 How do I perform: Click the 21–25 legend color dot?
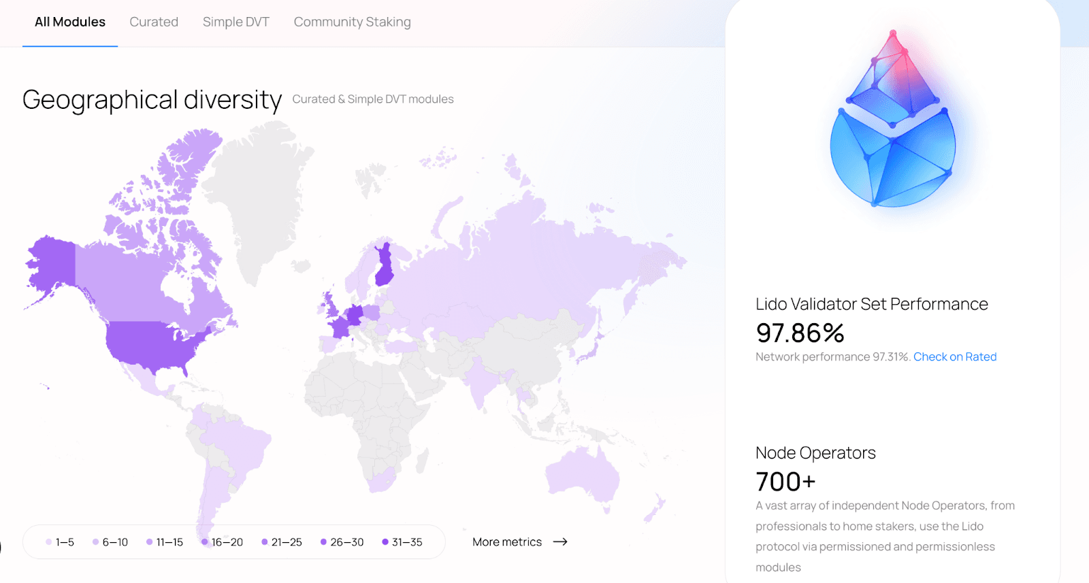(x=264, y=542)
